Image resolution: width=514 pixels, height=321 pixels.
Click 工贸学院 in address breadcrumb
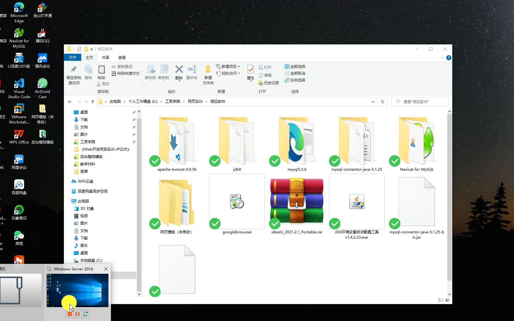pos(173,102)
